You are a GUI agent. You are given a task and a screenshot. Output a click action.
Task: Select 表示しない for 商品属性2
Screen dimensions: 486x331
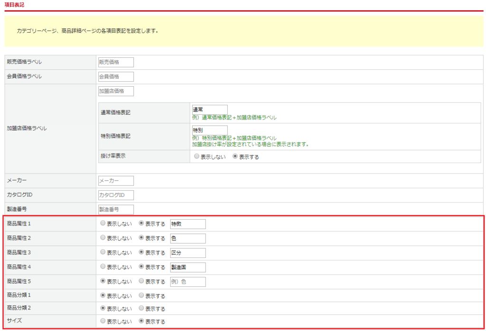pyautogui.click(x=103, y=238)
